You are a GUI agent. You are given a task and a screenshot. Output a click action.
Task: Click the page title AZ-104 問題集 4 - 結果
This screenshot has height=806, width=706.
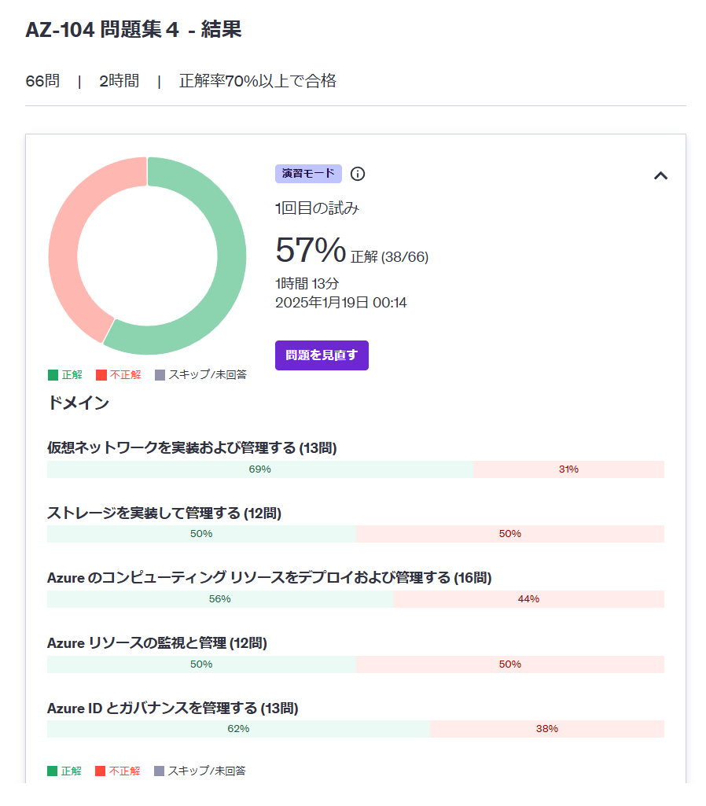134,29
